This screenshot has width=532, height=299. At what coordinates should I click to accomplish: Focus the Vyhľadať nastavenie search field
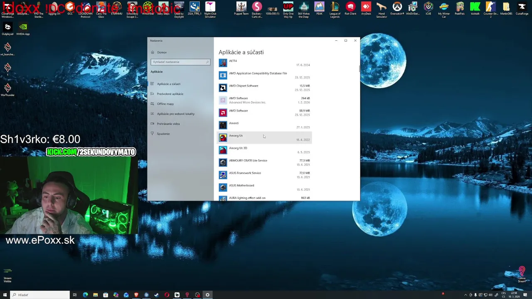click(180, 62)
